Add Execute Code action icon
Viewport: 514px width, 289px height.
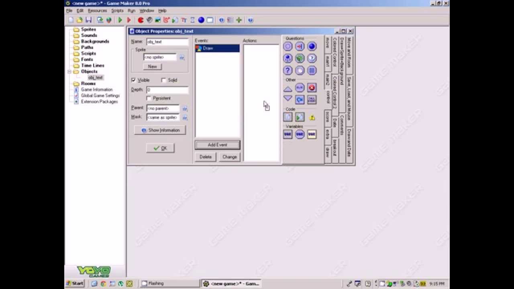click(x=288, y=117)
